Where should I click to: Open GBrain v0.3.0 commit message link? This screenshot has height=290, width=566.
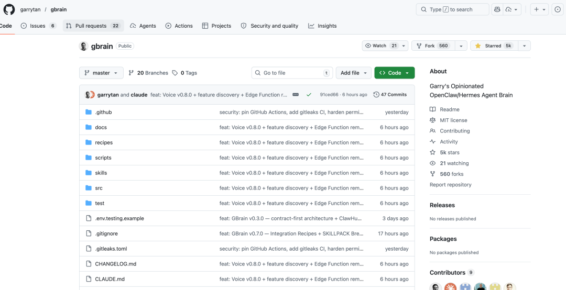(x=290, y=218)
